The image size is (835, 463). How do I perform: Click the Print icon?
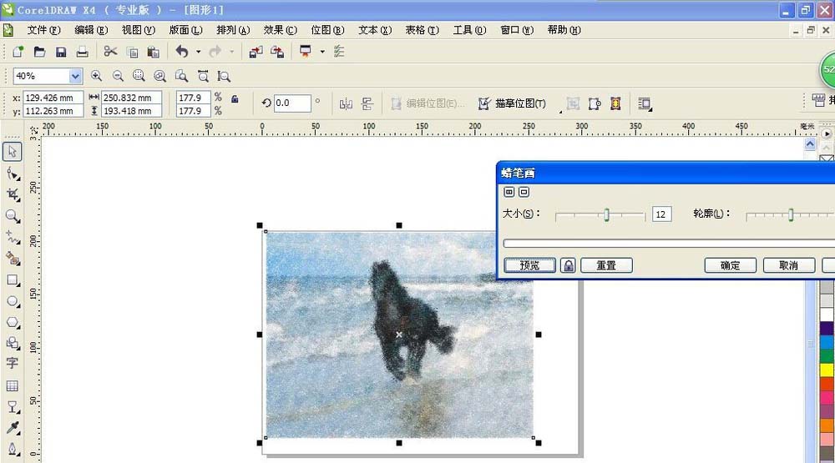coord(82,52)
